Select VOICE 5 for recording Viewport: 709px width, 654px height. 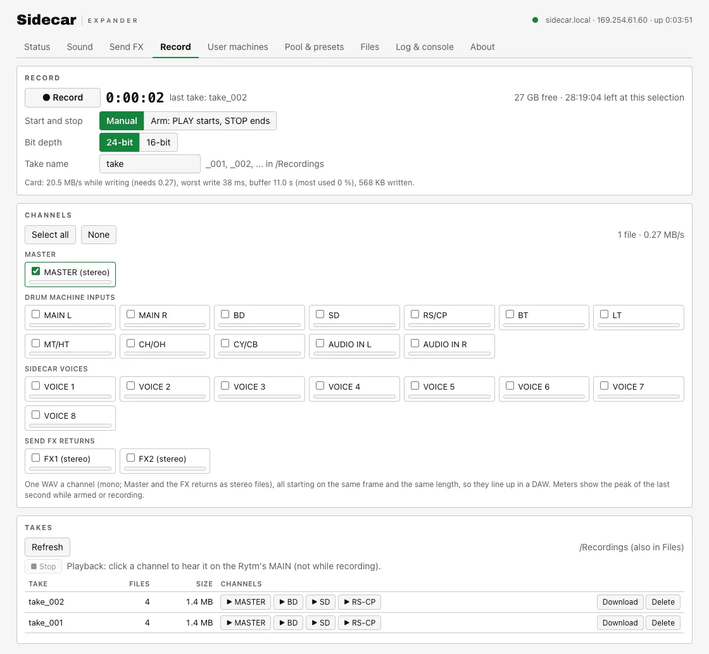415,386
